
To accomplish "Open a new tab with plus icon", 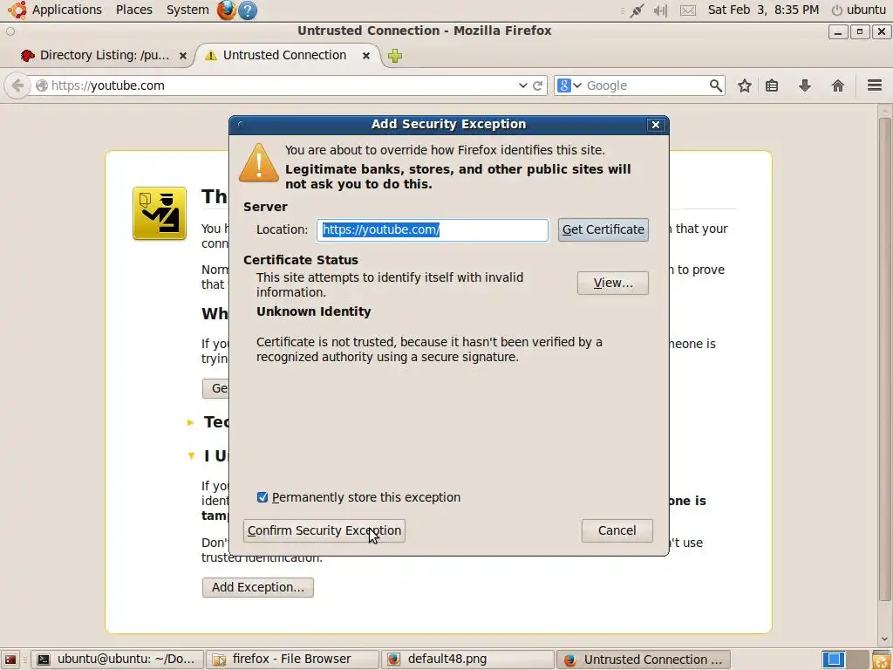I will [x=395, y=55].
